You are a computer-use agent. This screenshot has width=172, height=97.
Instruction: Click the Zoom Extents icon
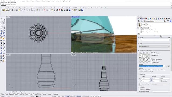(x=34, y=10)
